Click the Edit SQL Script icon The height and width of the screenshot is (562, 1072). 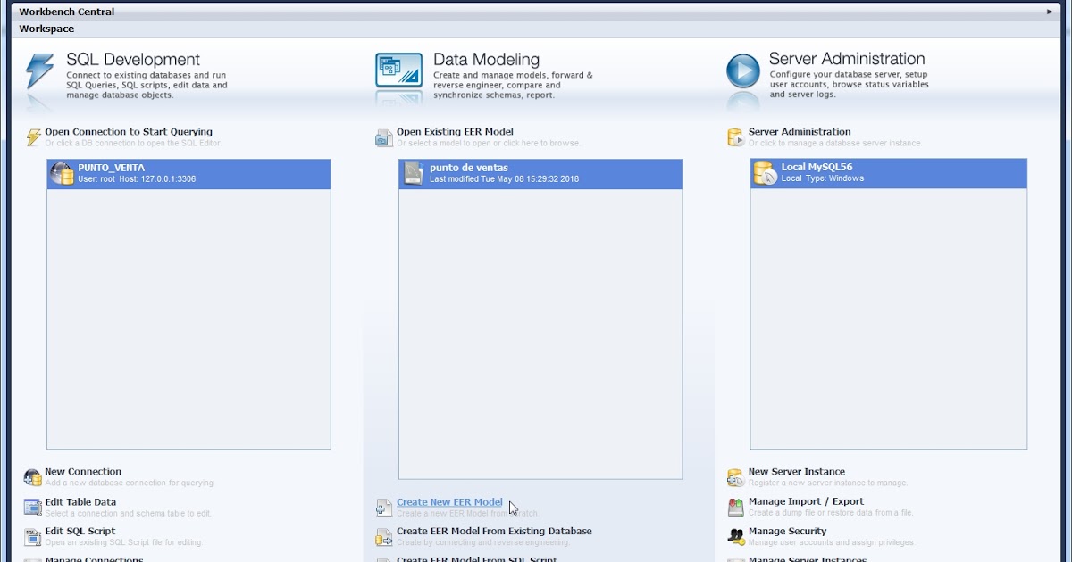32,535
